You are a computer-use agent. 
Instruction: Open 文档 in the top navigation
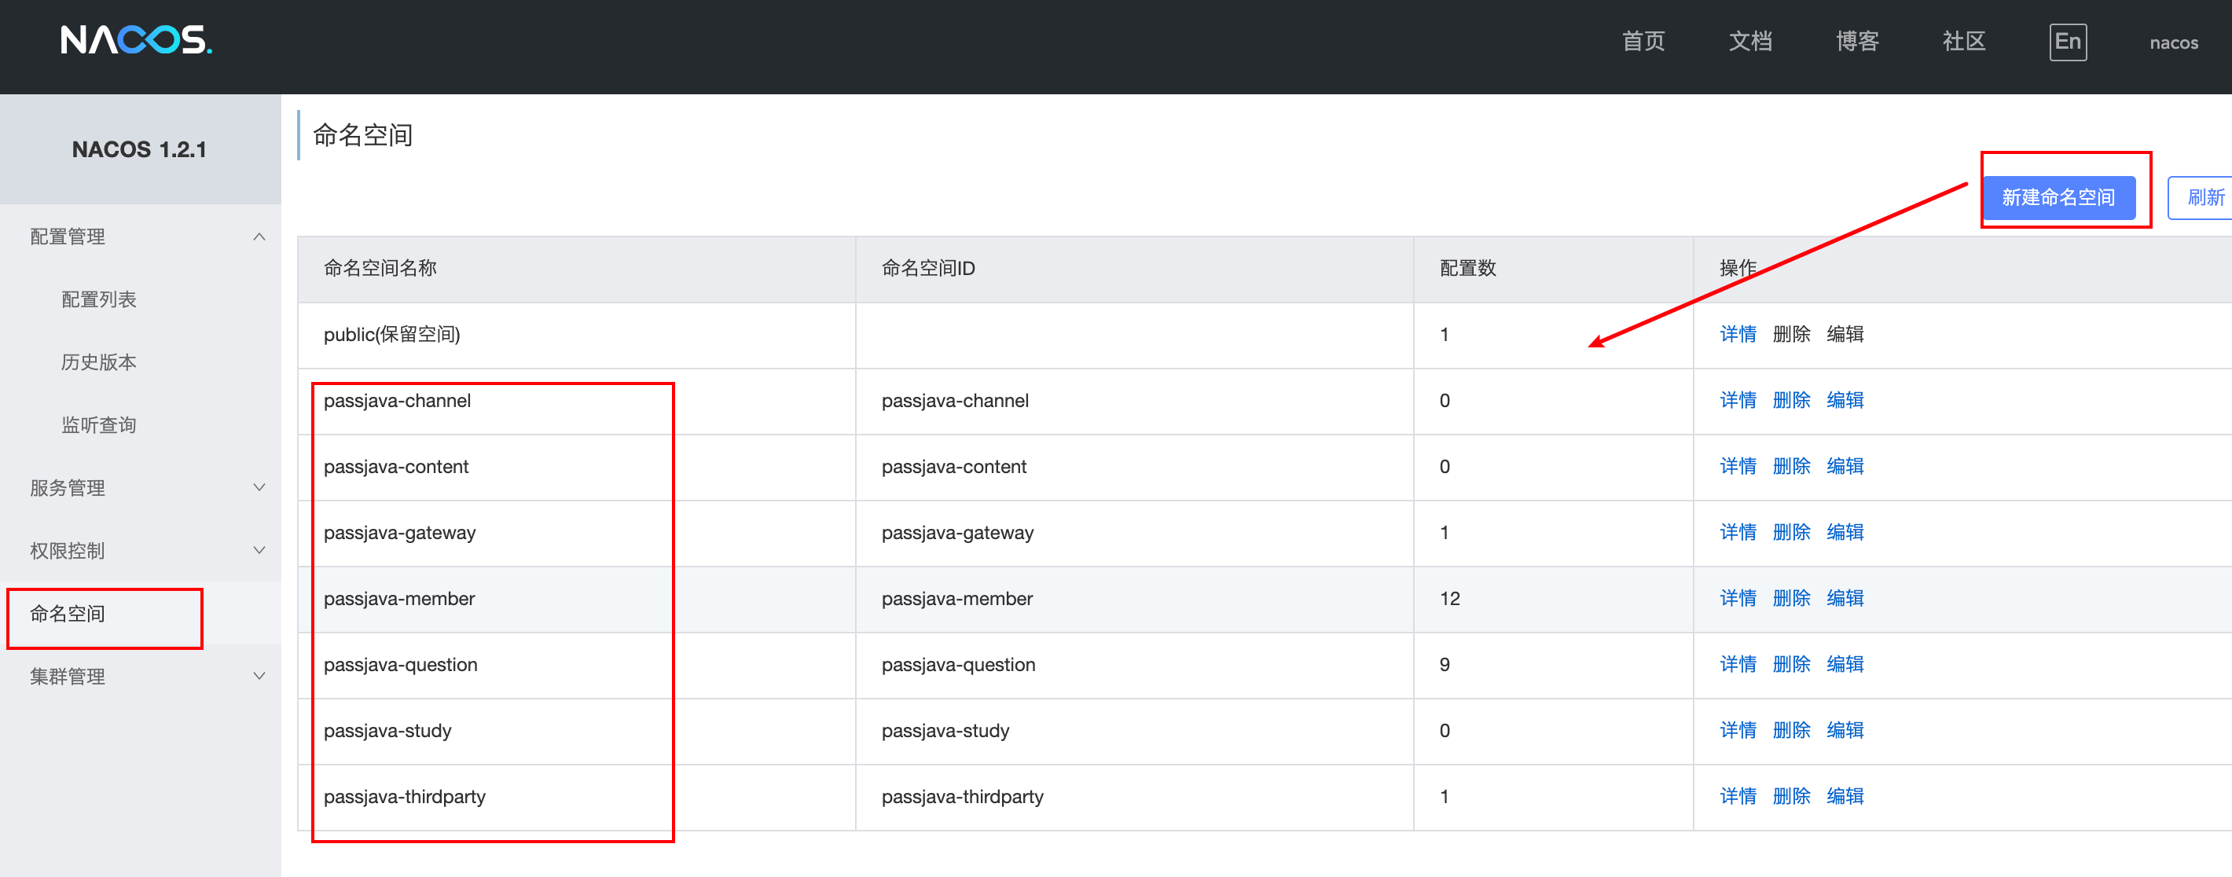(1749, 42)
